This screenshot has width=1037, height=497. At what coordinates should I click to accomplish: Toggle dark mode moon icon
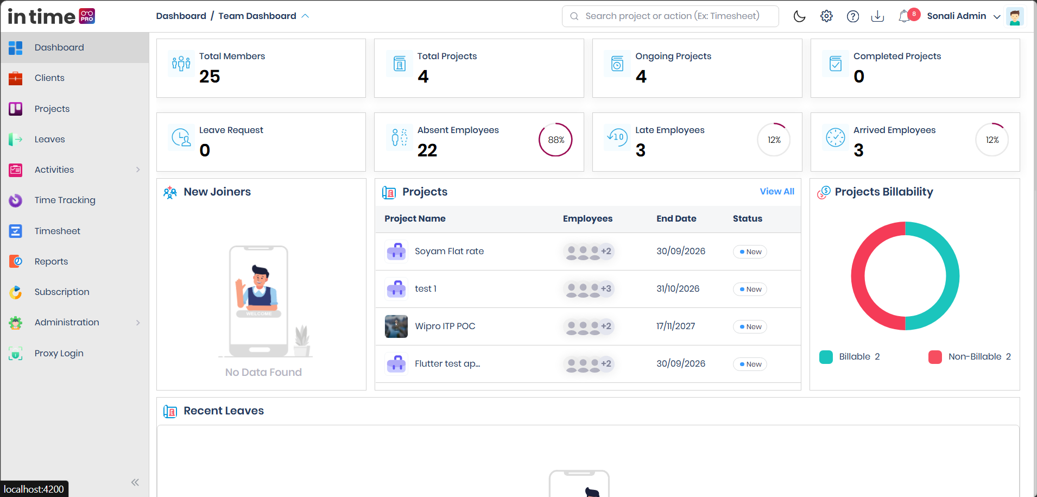pos(799,16)
